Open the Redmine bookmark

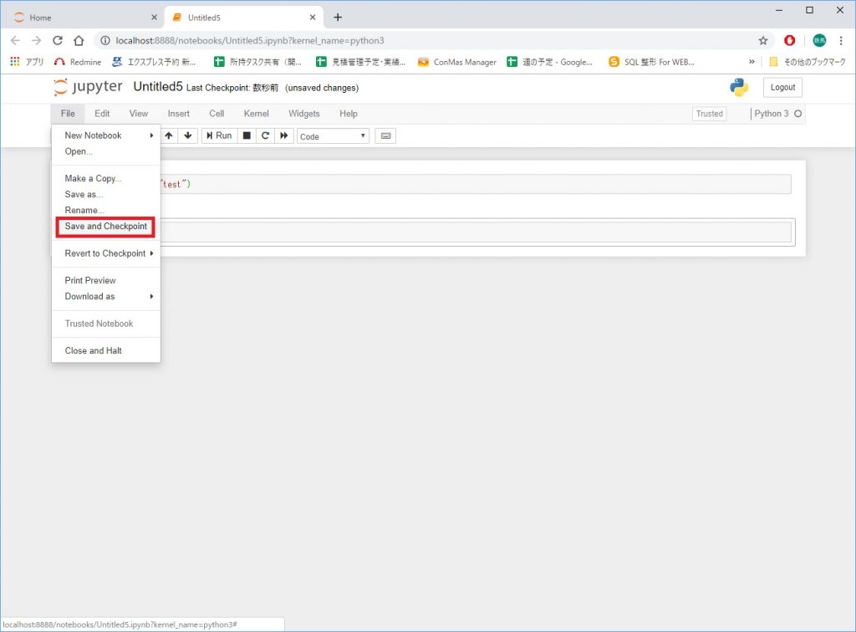(78, 62)
